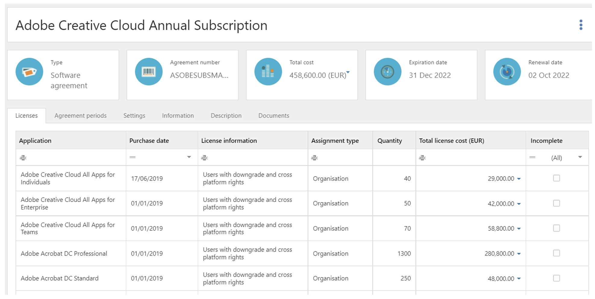This screenshot has height=299, width=595.
Task: Tick Incomplete checkbox for All Apps for Teams
Action: [556, 228]
